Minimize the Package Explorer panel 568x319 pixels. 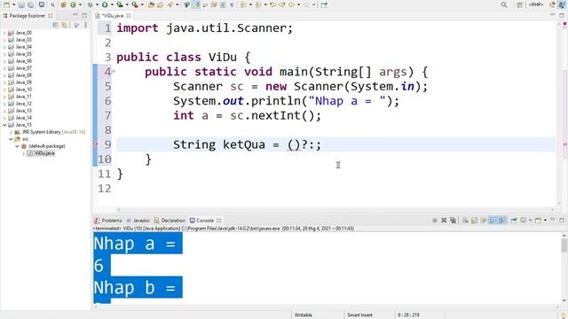75,15
